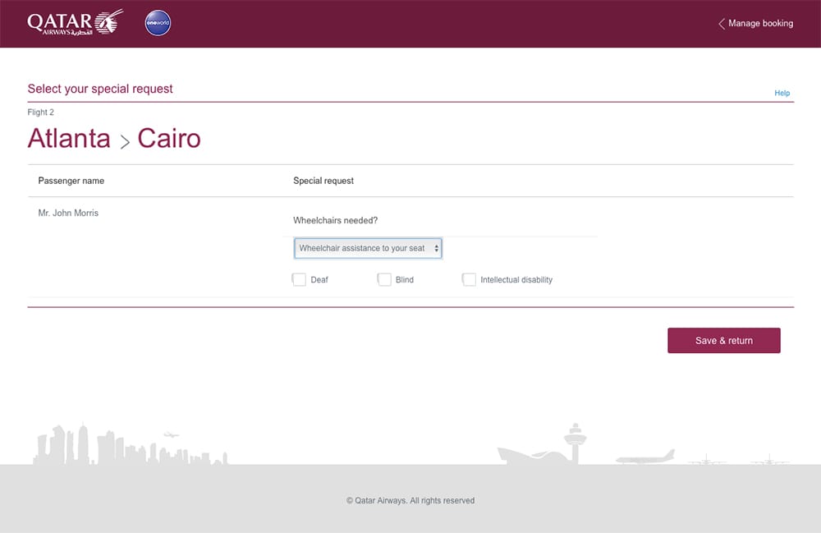Click the oneworld alliance logo
821x533 pixels.
click(157, 23)
